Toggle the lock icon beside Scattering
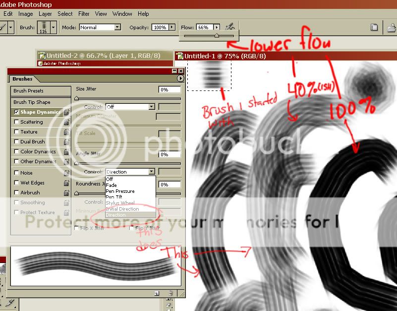397x311 pixels. pyautogui.click(x=66, y=122)
